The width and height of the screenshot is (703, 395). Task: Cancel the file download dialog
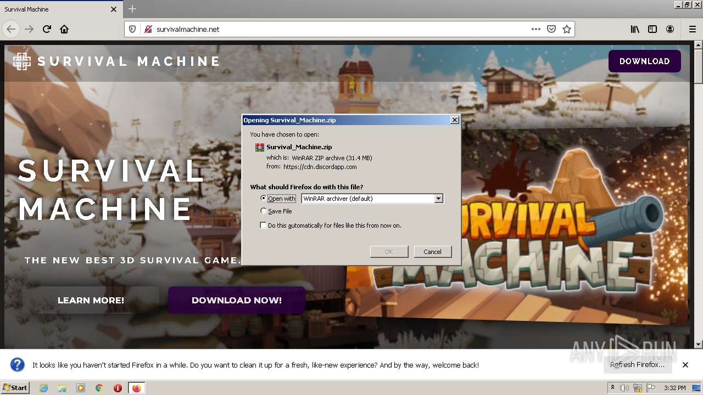click(432, 251)
